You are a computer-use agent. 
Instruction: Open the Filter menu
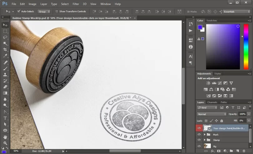(x=76, y=4)
